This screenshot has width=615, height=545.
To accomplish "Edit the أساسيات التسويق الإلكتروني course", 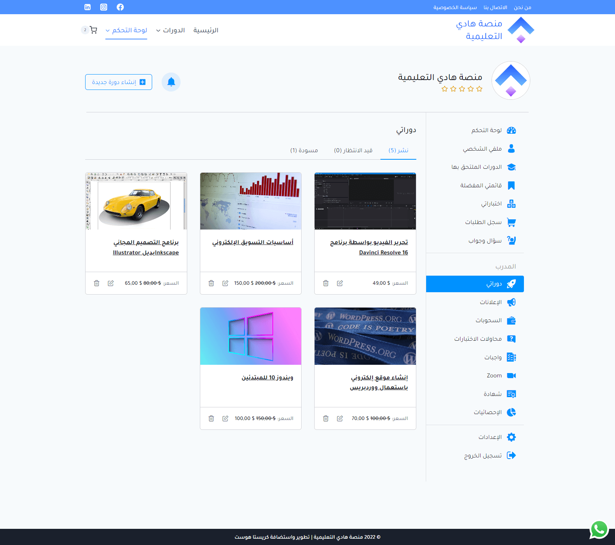I will (225, 283).
